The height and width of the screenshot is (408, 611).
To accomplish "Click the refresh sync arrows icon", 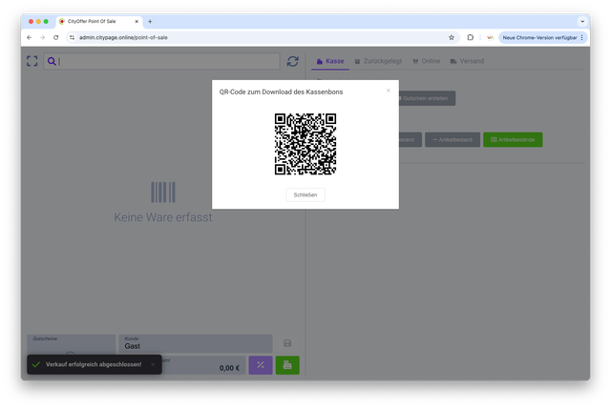I will (x=293, y=61).
